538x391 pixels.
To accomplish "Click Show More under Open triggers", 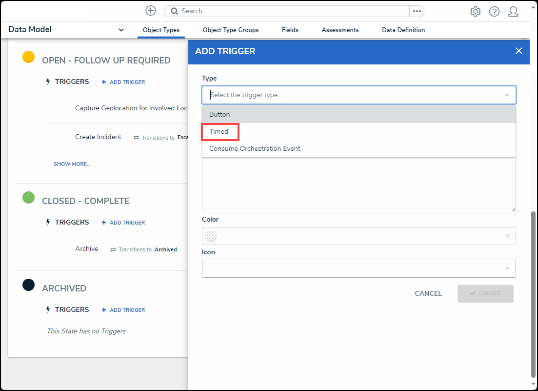I will tap(72, 164).
